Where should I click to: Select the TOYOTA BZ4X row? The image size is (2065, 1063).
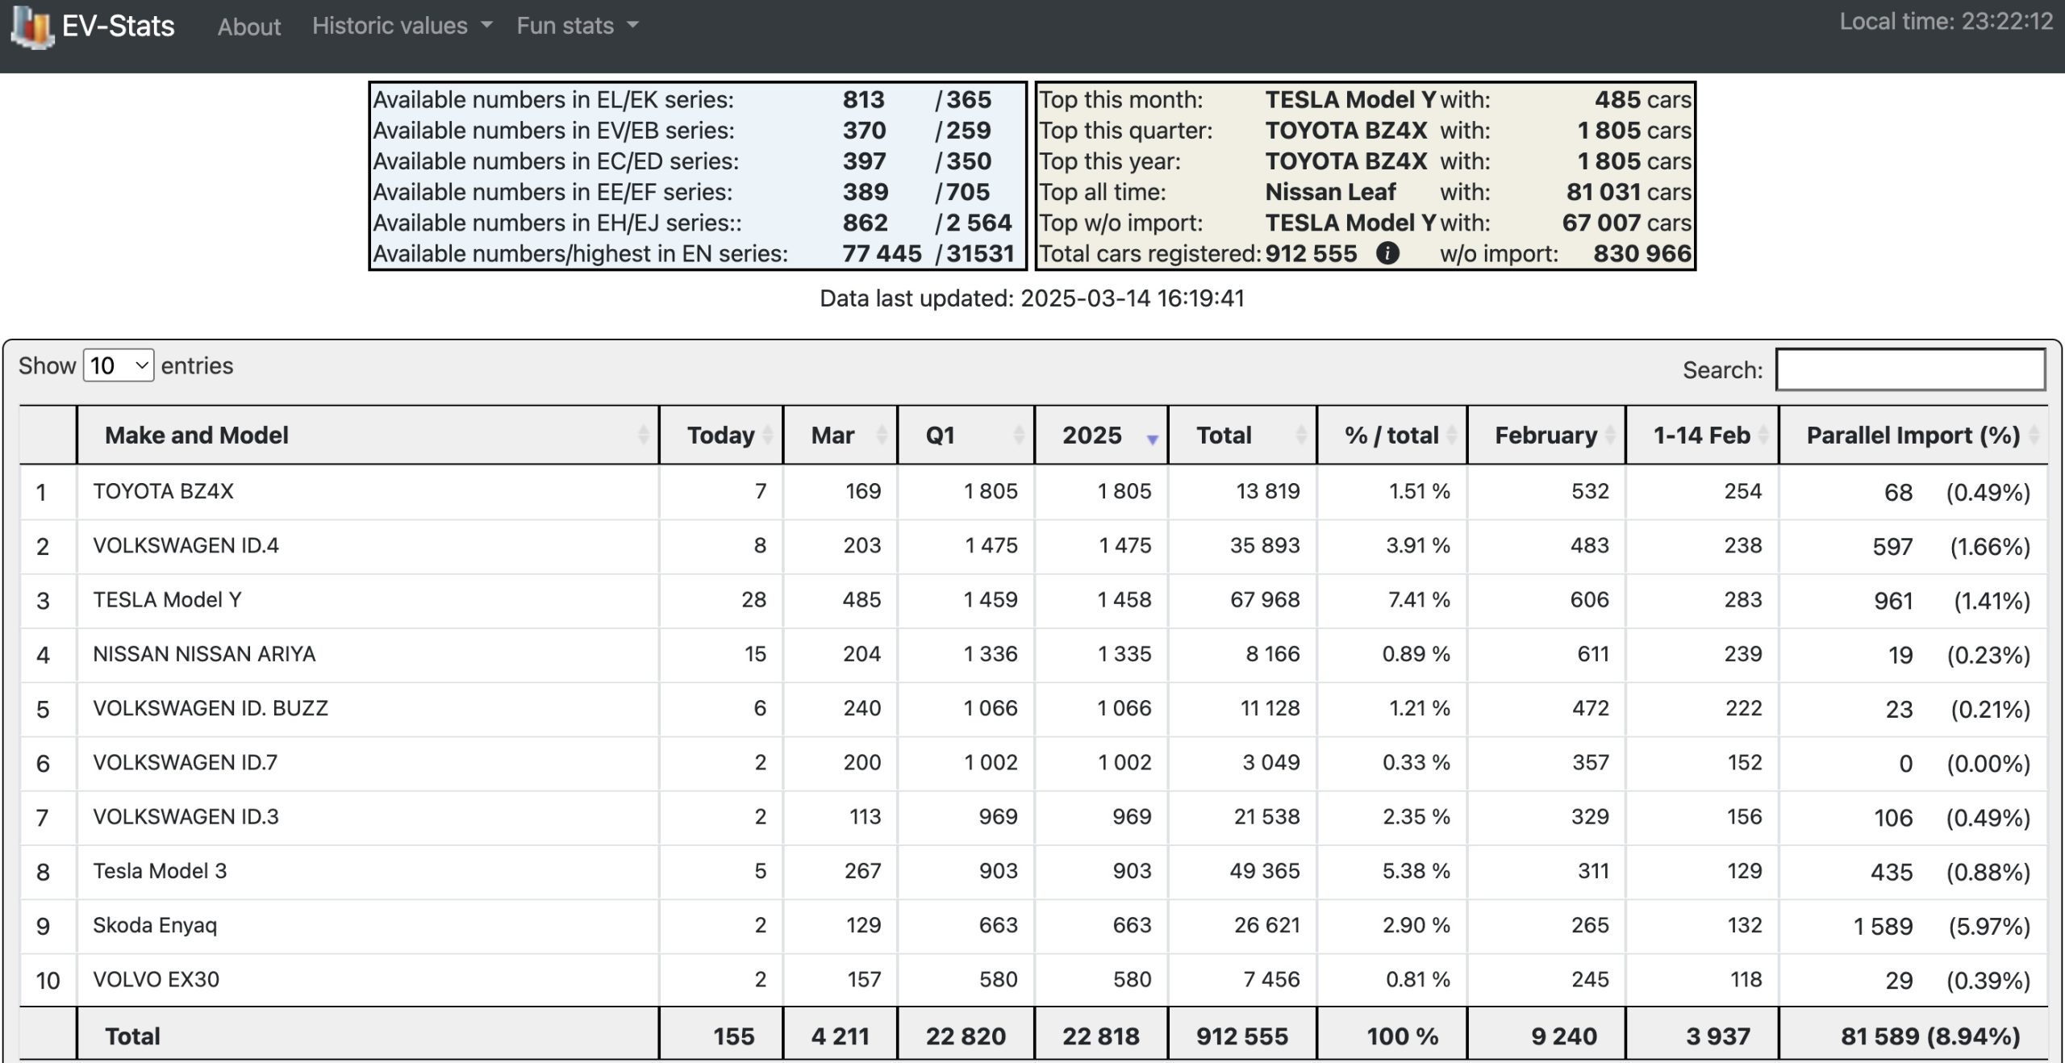coord(1033,491)
